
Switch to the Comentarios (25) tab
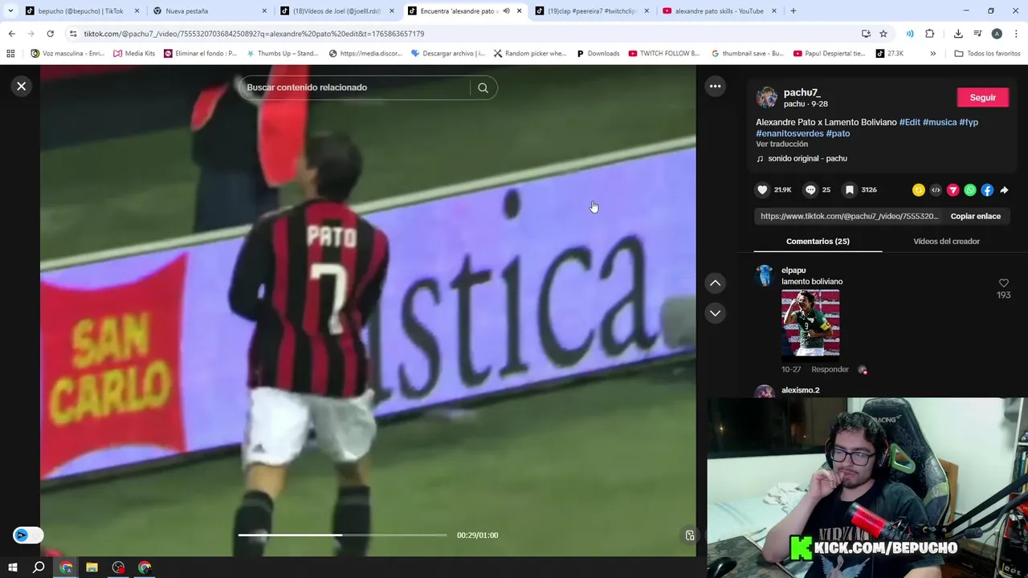[818, 241]
